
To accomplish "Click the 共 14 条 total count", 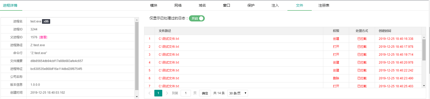I will pos(219,93).
